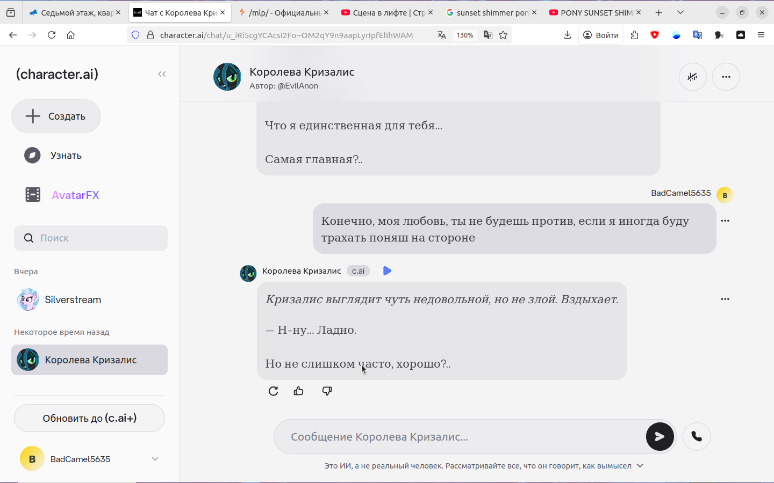
Task: Switch to the PONY SUNSET SHIMMER tab
Action: click(x=595, y=12)
